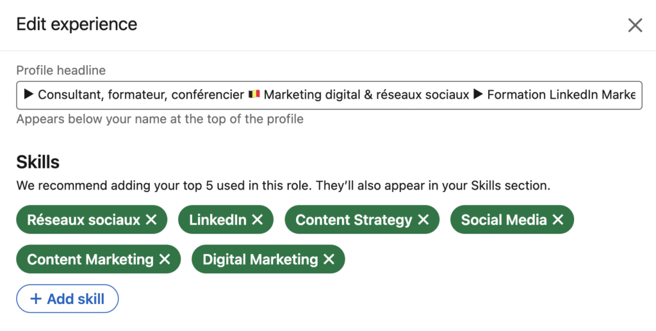Delete Content Strategy using its X icon
Screen dimensions: 656x331
423,220
